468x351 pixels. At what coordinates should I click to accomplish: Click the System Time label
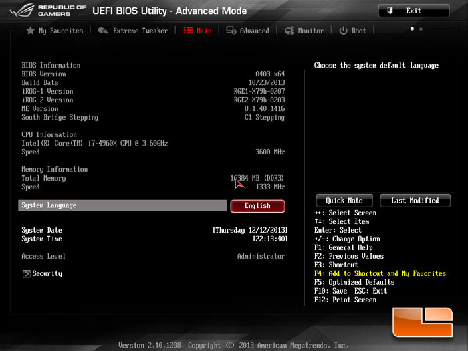point(41,239)
